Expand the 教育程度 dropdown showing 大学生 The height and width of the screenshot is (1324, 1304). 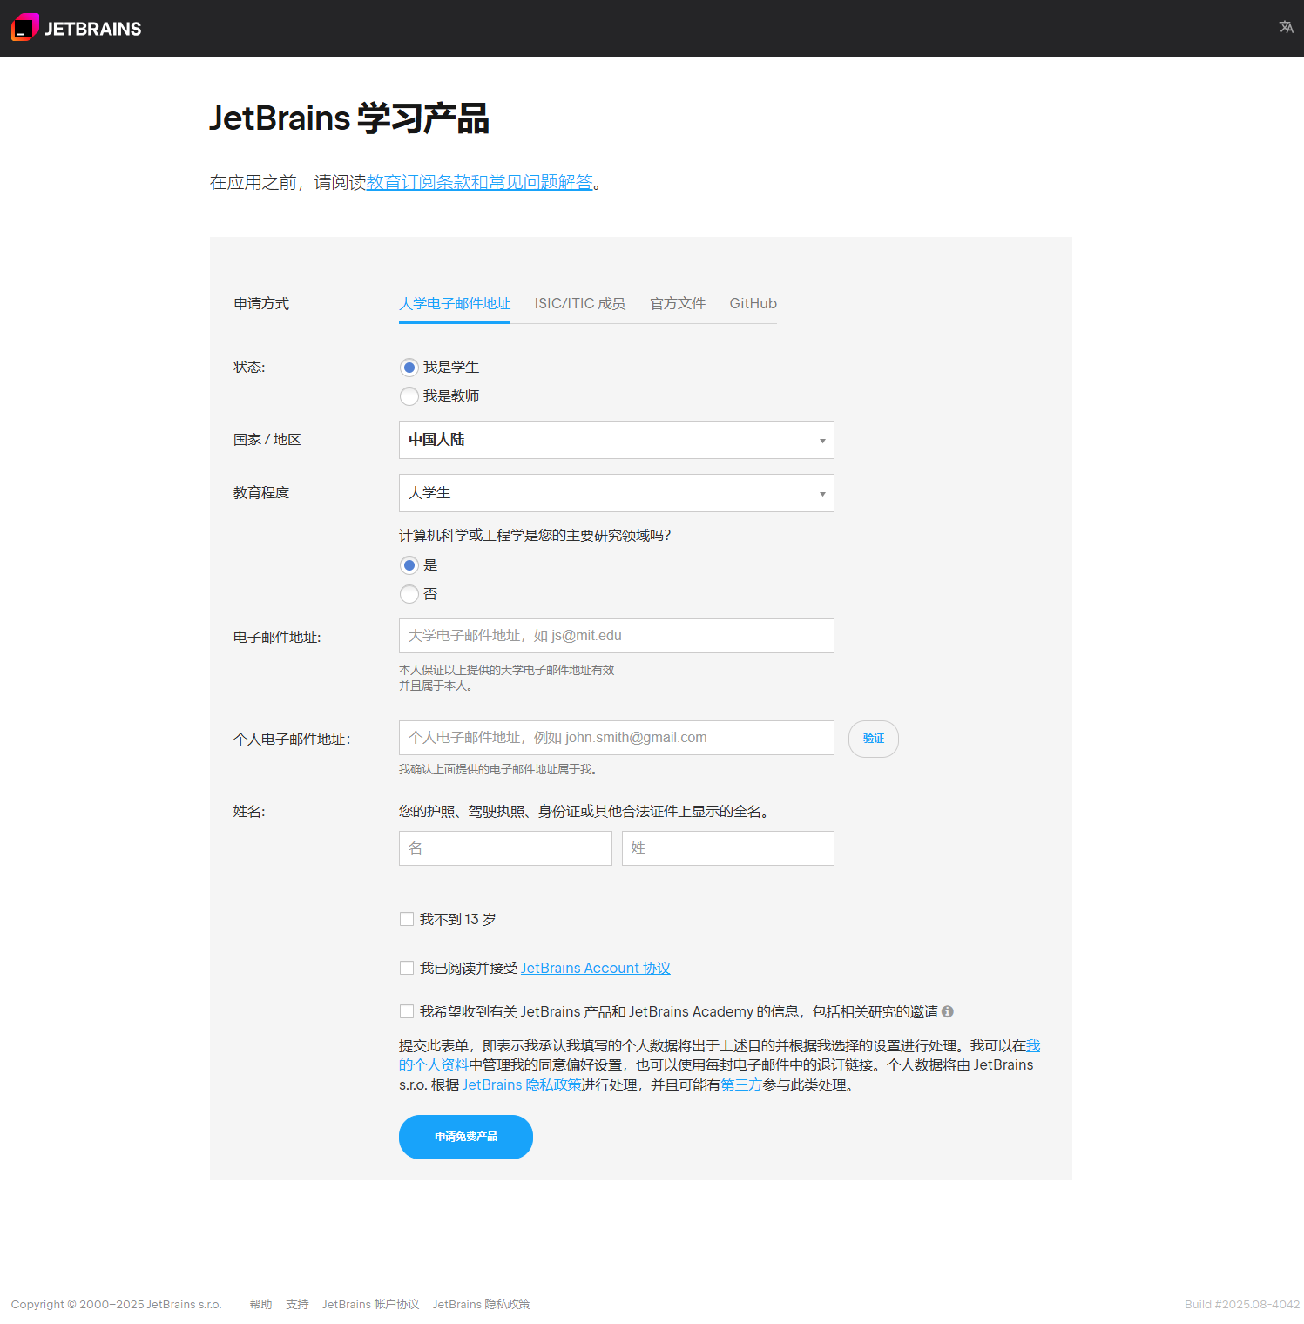617,493
